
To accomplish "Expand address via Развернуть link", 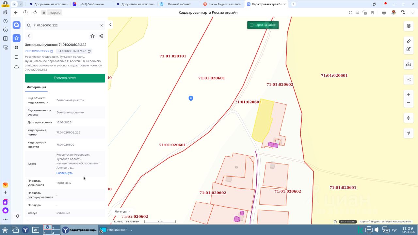I will point(64,173).
